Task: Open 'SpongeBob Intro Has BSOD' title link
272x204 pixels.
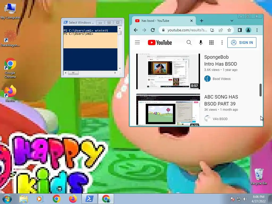Action: 220,60
